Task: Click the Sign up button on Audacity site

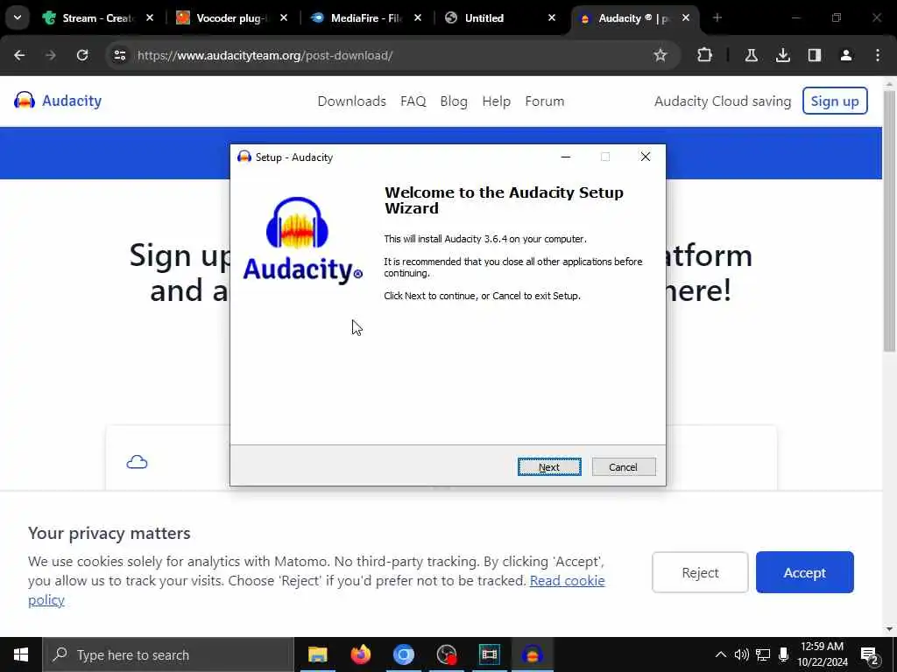Action: 835,101
